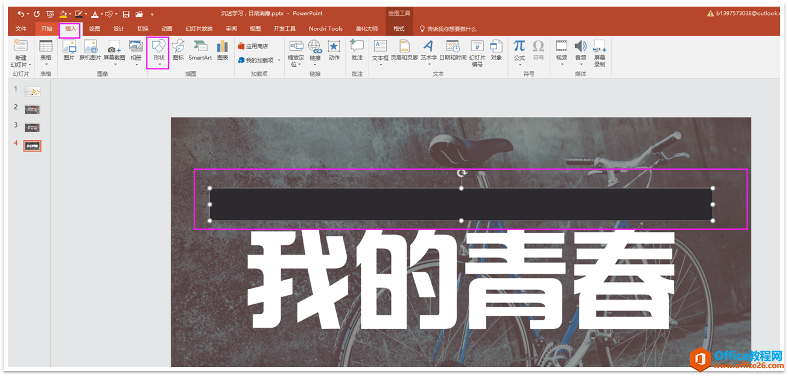Open the 格式 (Format) drawing tools tab

(x=399, y=28)
